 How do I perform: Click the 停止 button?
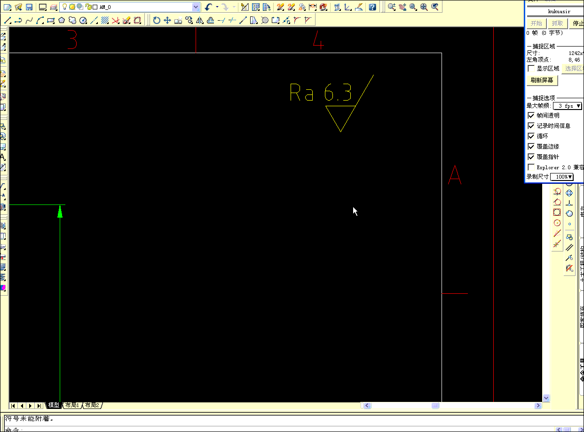tap(577, 24)
